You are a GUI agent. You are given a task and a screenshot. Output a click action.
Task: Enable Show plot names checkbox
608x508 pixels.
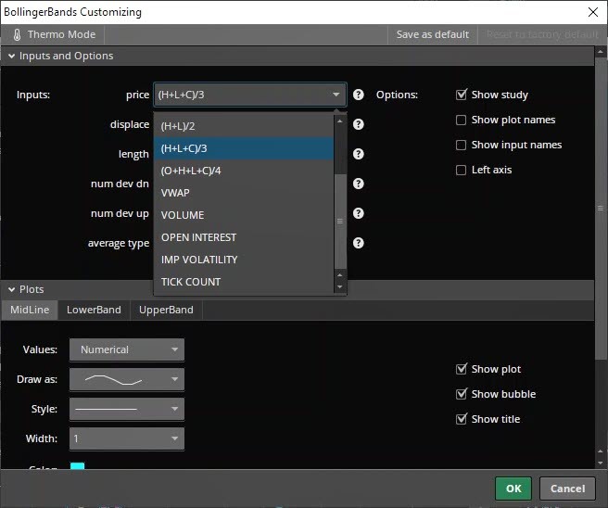(x=461, y=120)
